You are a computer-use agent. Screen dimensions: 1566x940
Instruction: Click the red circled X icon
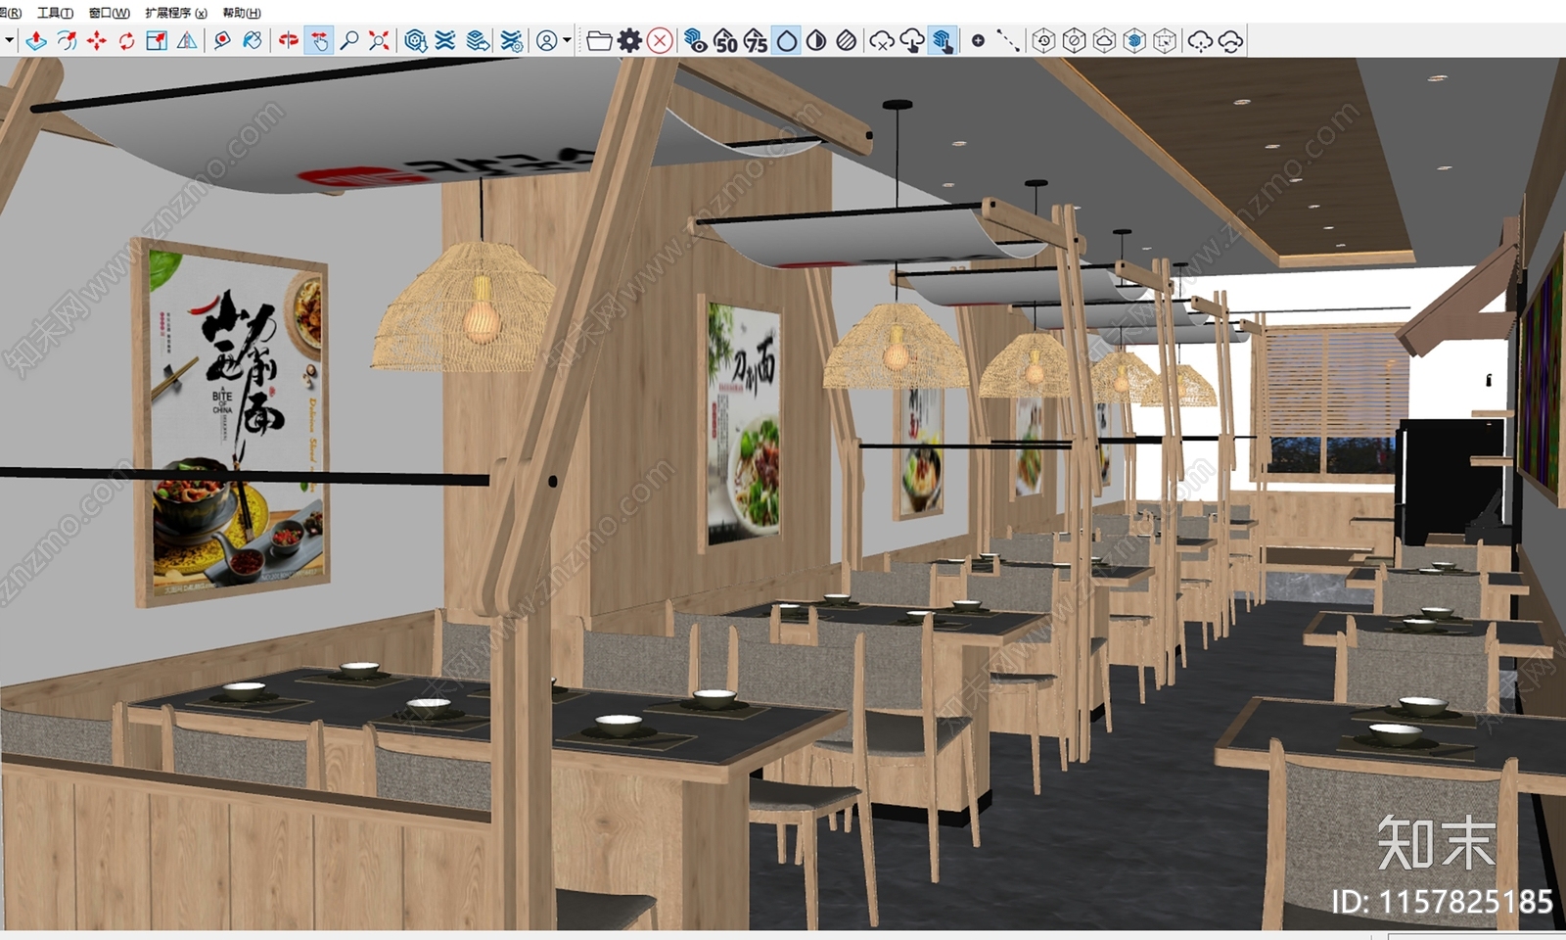[661, 40]
